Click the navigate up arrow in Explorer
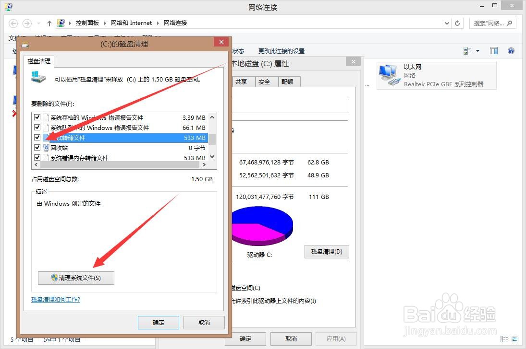The height and width of the screenshot is (349, 526). pyautogui.click(x=49, y=23)
